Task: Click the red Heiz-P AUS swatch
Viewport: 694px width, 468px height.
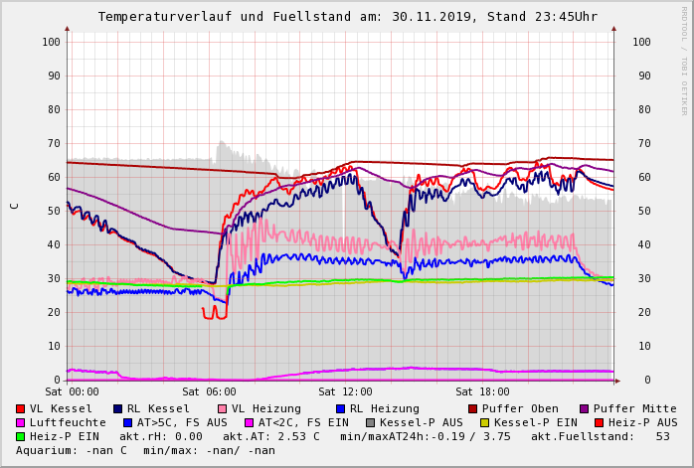Action: point(598,422)
